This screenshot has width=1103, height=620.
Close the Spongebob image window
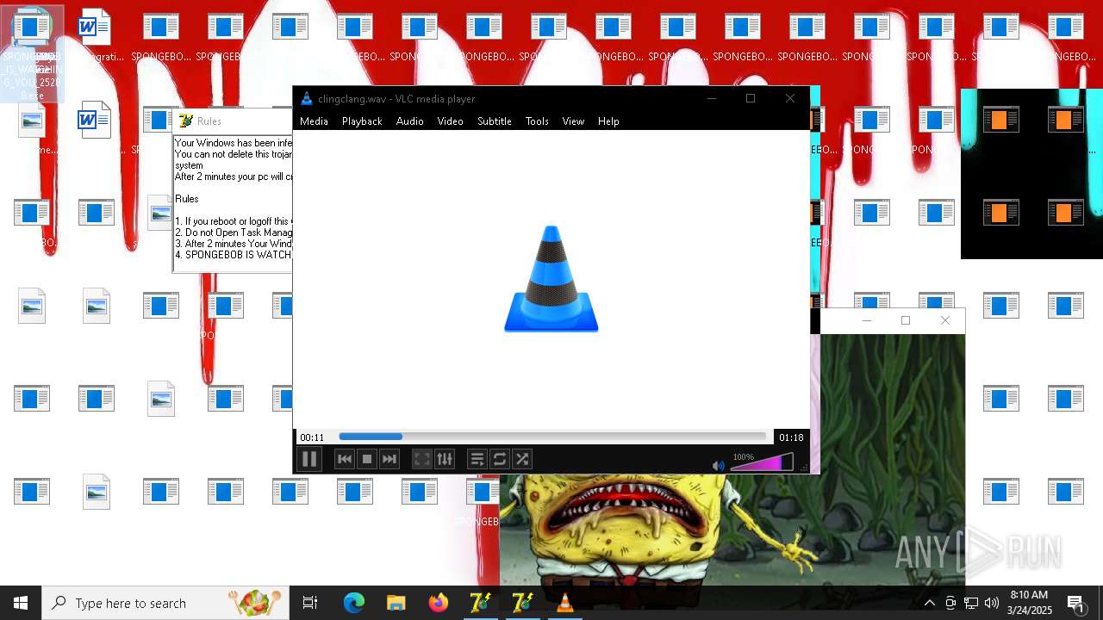tap(945, 320)
